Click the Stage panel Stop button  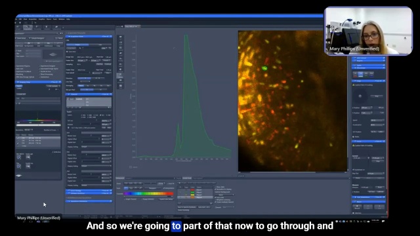click(x=377, y=96)
